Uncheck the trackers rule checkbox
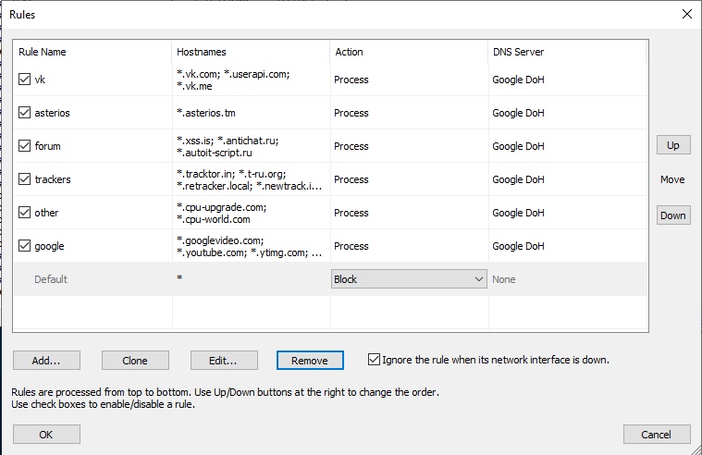This screenshot has width=702, height=455. pyautogui.click(x=25, y=179)
